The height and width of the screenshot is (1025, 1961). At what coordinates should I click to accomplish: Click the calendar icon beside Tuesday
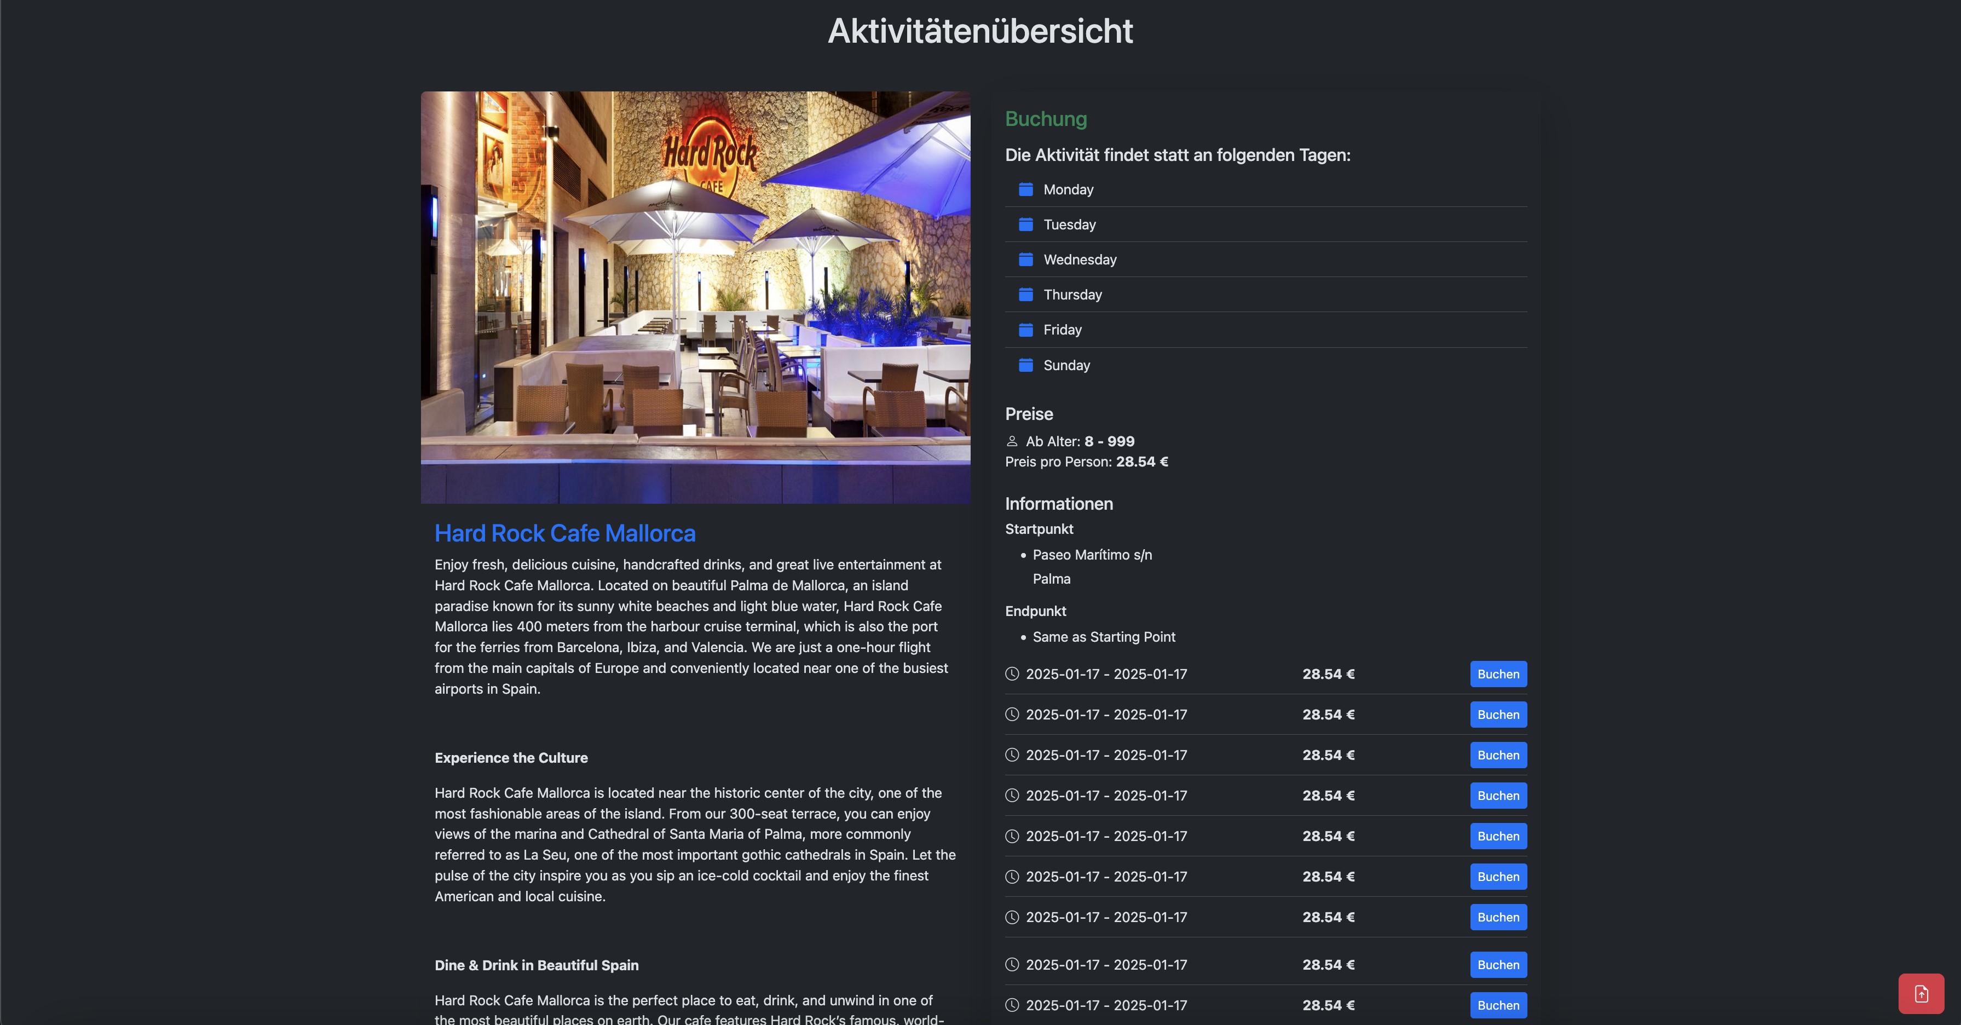[1025, 224]
